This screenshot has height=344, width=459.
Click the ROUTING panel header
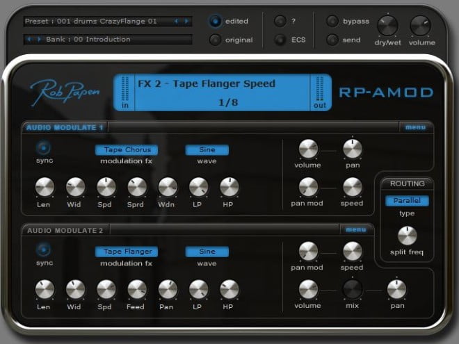407,183
